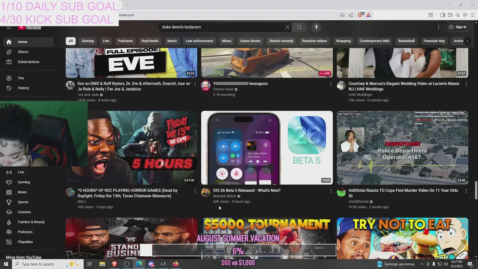
Task: Click the Sign in button
Action: click(x=457, y=27)
